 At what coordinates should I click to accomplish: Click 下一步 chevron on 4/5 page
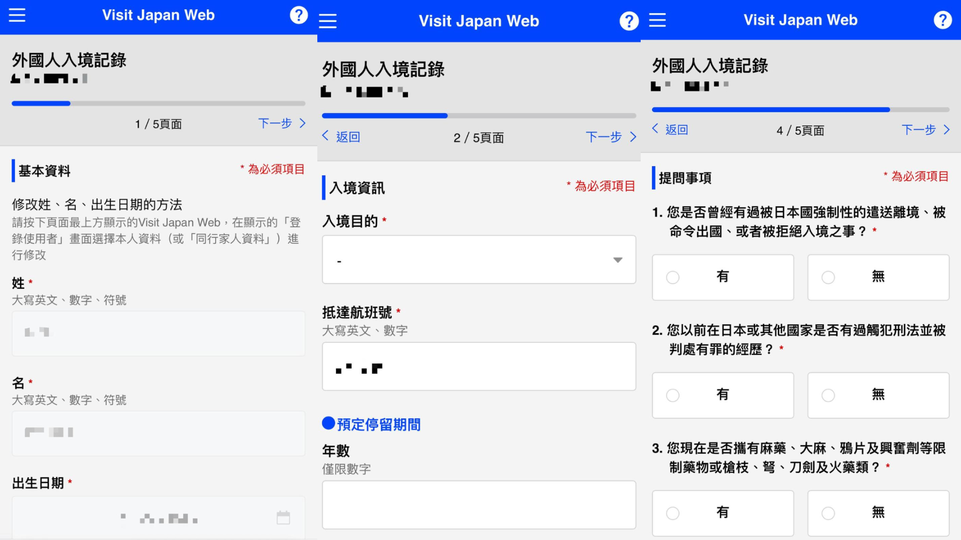coord(946,130)
